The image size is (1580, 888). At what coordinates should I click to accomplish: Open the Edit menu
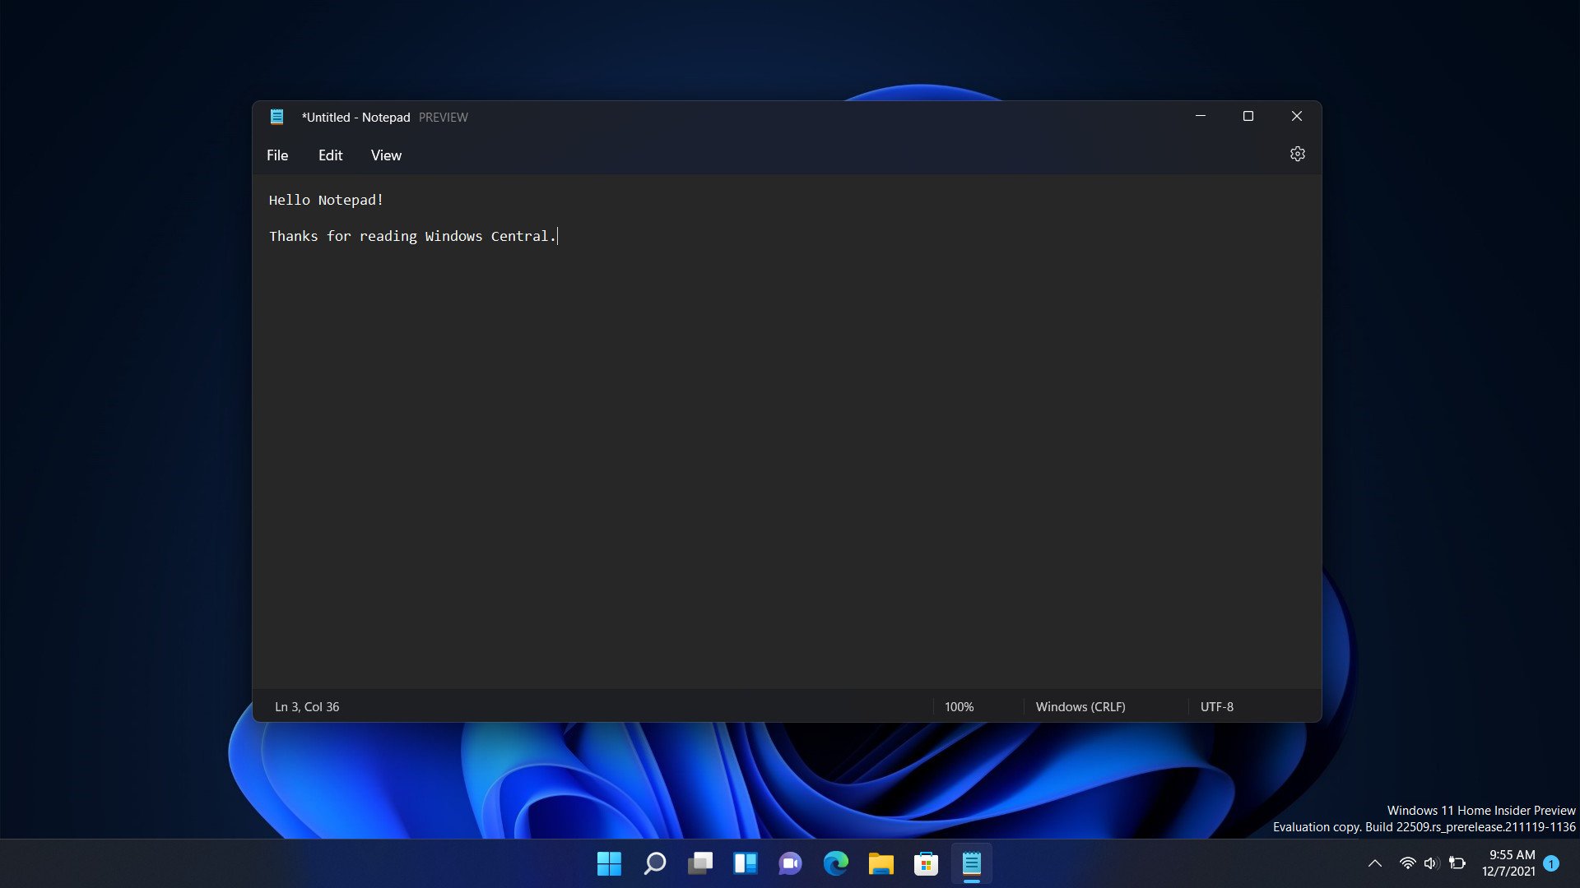coord(330,155)
